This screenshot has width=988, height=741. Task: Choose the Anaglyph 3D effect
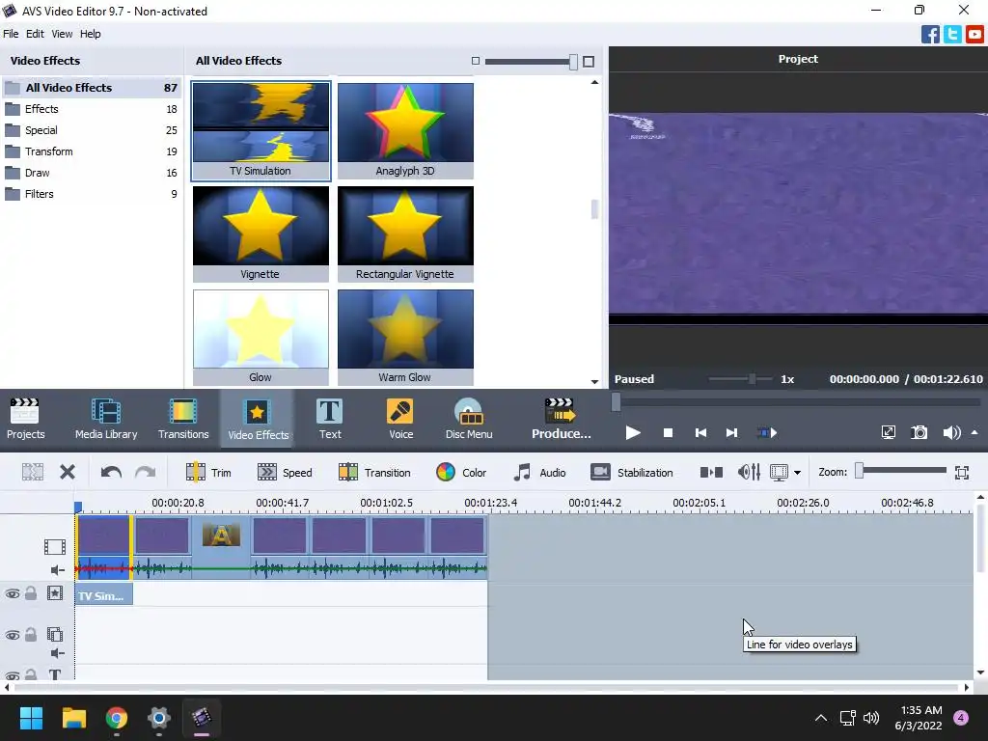pyautogui.click(x=405, y=131)
